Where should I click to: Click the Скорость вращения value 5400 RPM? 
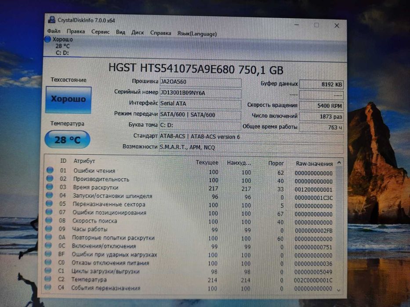[x=321, y=106]
